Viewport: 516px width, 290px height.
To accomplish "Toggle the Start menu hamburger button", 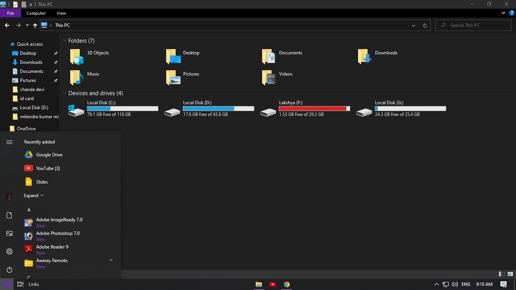I will coord(9,142).
